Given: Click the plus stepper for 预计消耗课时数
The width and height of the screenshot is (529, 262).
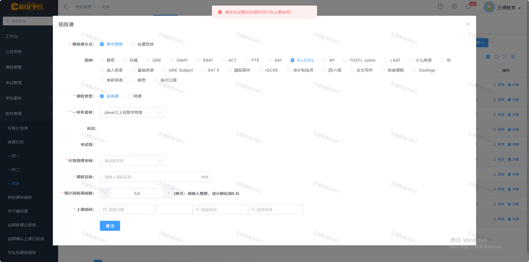Looking at the screenshot, I should pyautogui.click(x=169, y=193).
